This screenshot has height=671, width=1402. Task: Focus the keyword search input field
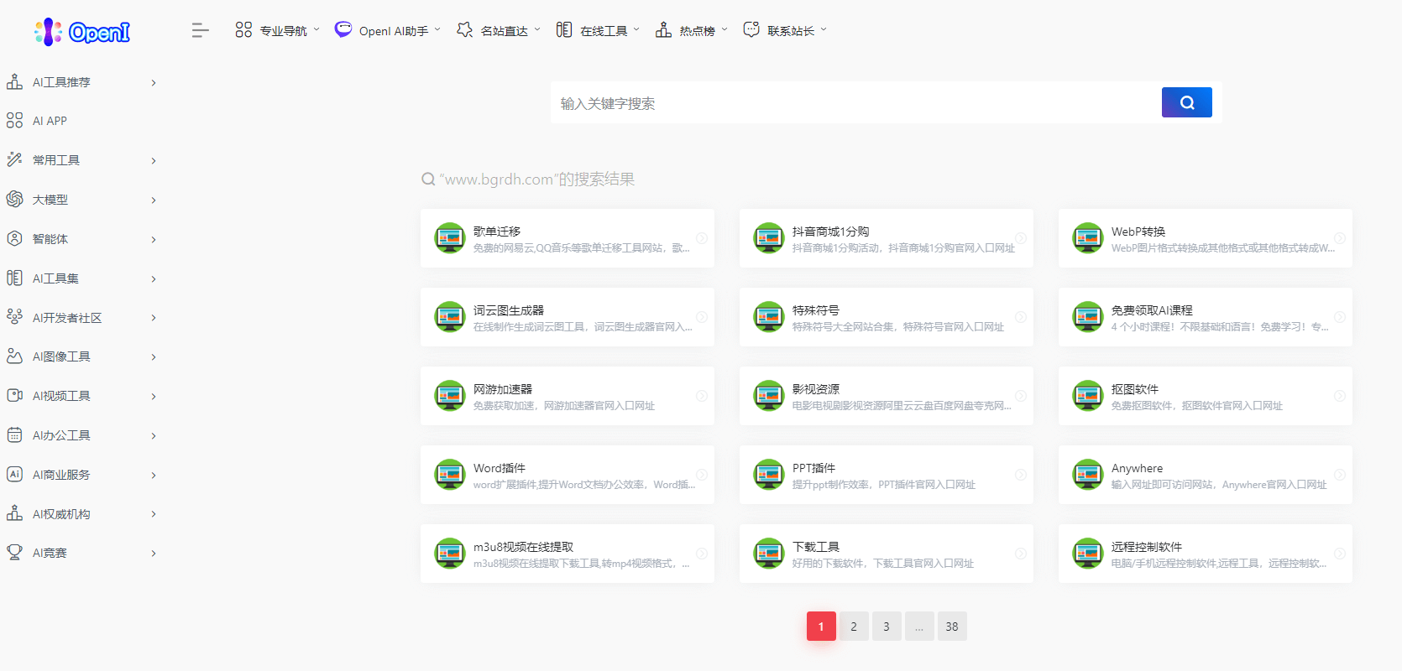point(855,103)
